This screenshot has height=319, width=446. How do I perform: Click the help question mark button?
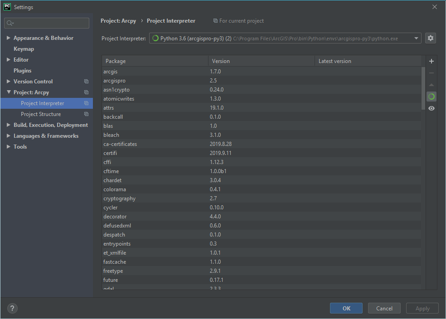[x=12, y=308]
